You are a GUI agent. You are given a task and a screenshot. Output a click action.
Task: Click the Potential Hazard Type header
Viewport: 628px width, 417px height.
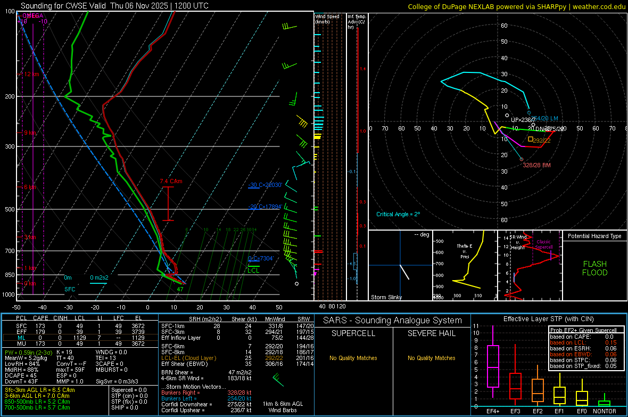[595, 236]
